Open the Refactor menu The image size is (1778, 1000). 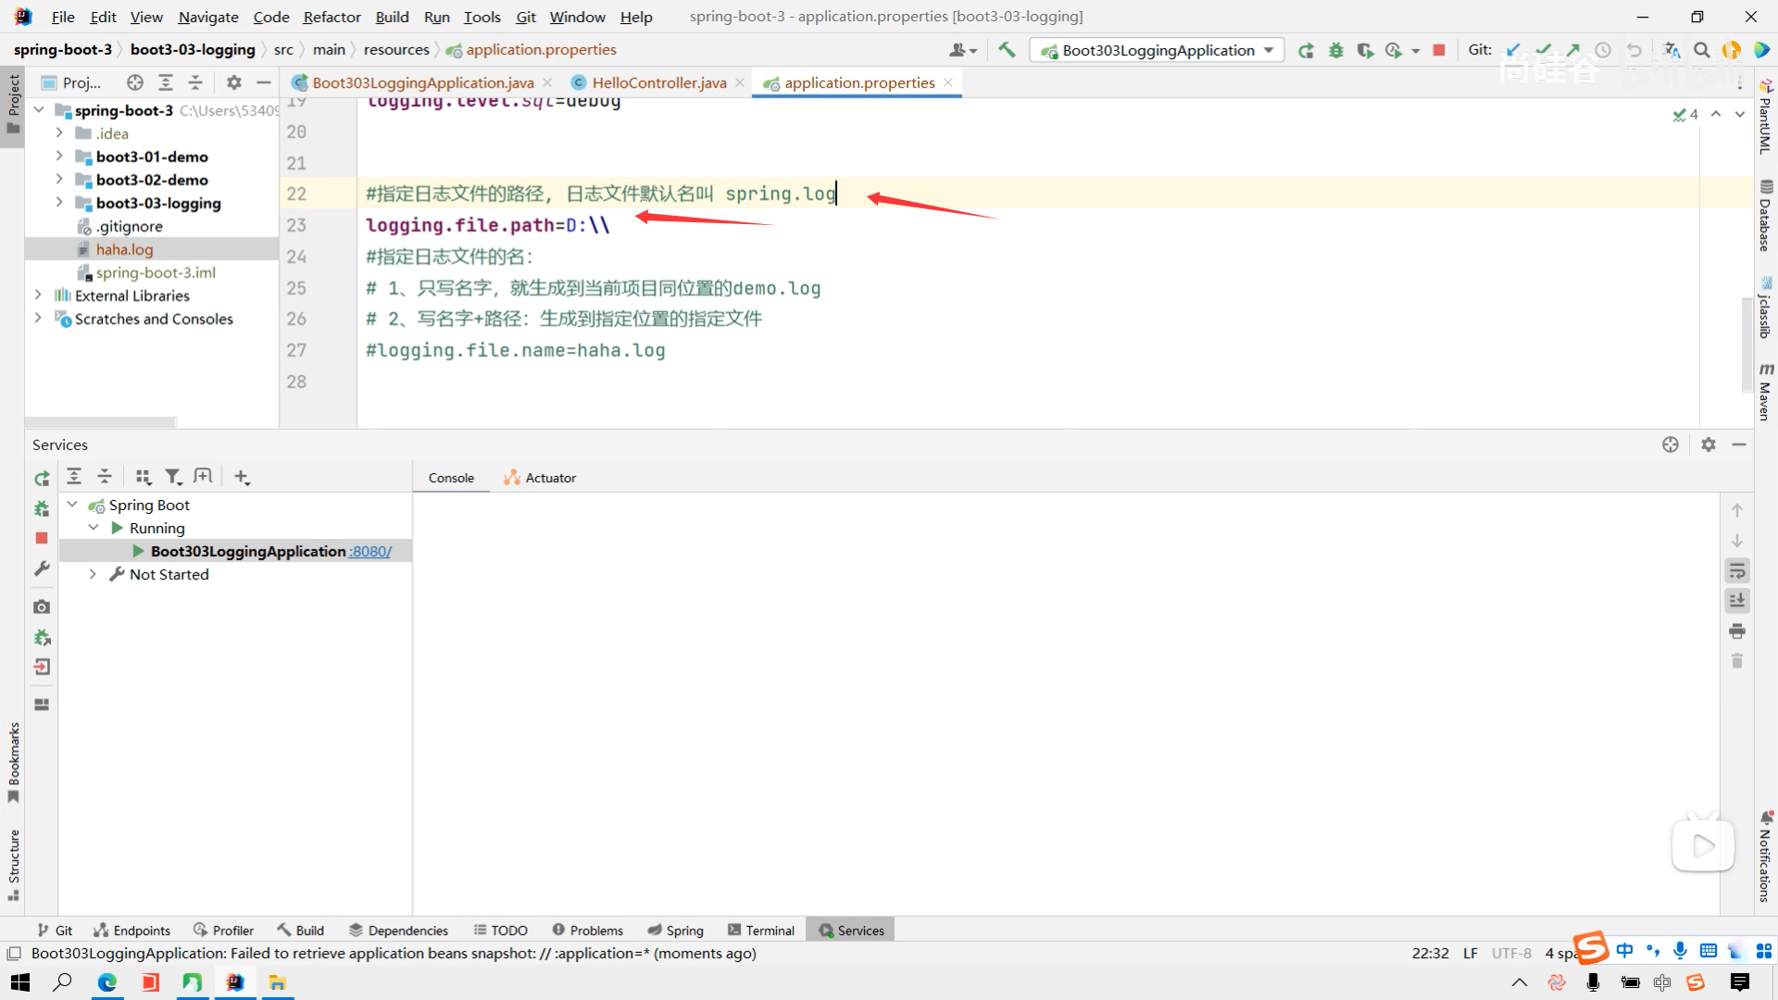click(x=332, y=17)
